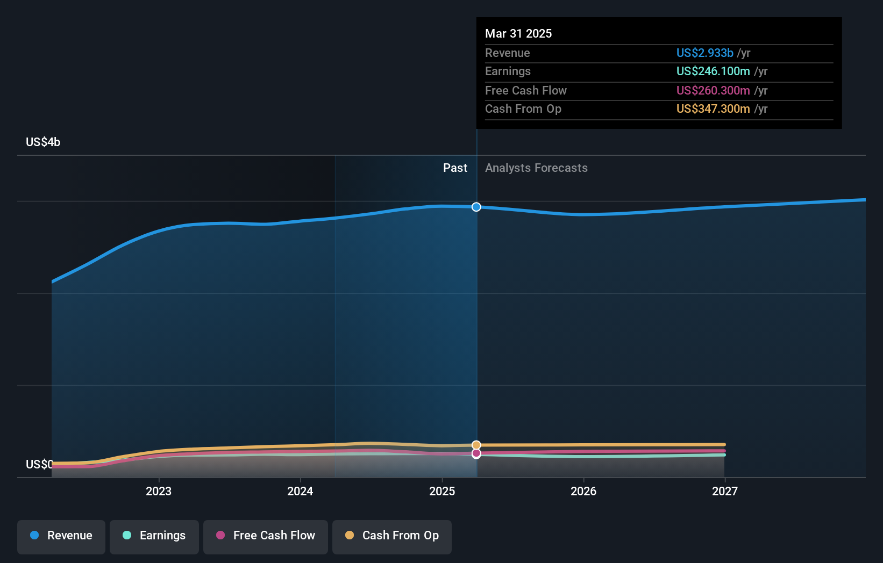The height and width of the screenshot is (563, 883).
Task: Click the 'Past' section label
Action: (455, 168)
